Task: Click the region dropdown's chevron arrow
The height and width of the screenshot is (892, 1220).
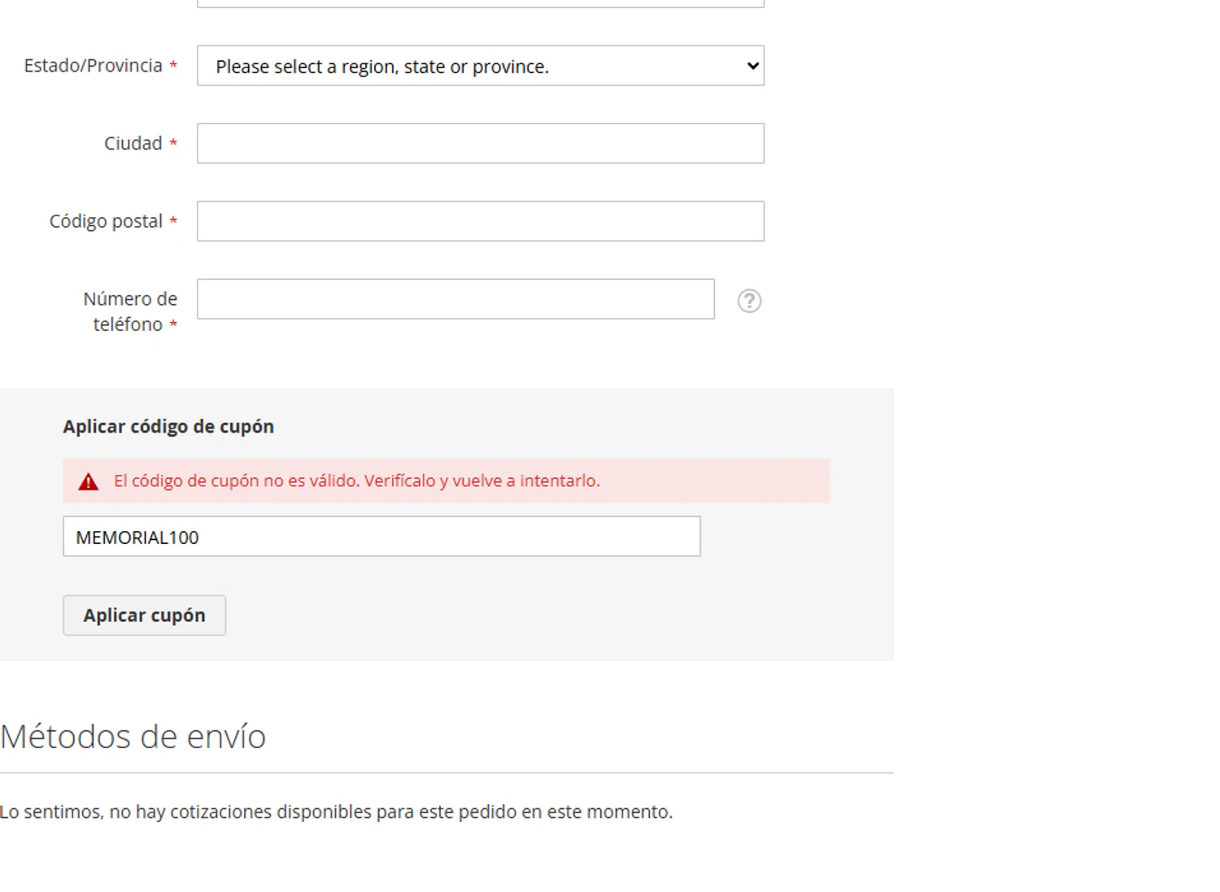Action: click(x=752, y=66)
